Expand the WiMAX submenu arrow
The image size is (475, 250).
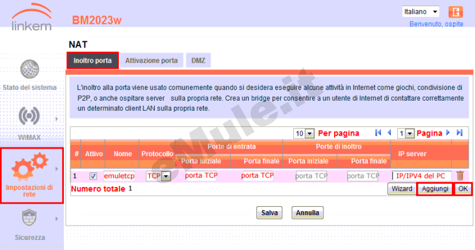pyautogui.click(x=56, y=119)
